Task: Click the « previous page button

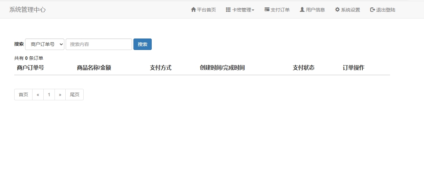Action: pyautogui.click(x=38, y=95)
